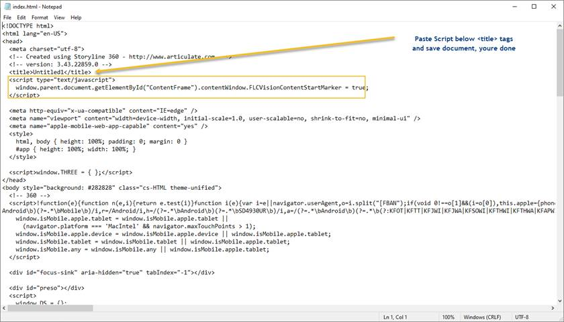Screen dimensions: 564x322
Task: Maximize the Notepad window
Action: [534, 7]
